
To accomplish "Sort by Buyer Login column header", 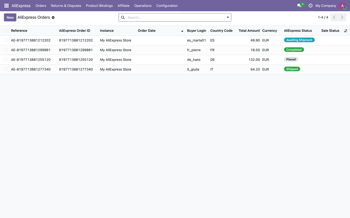I will tap(197, 31).
